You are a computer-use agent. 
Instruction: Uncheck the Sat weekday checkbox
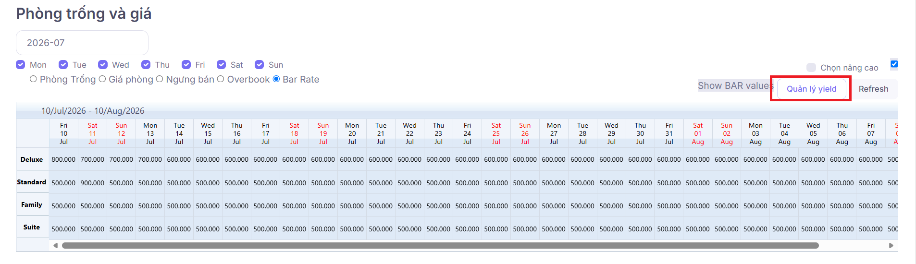click(x=222, y=65)
